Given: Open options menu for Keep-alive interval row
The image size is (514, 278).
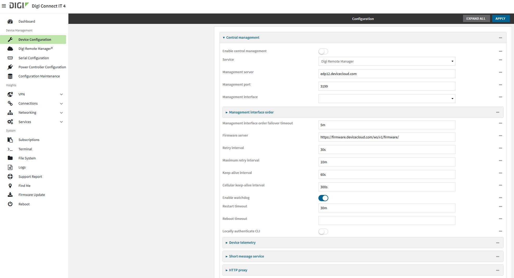Looking at the screenshot, I should 500,173.
